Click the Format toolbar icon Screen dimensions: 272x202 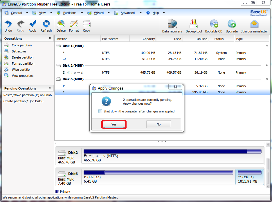coord(74,24)
